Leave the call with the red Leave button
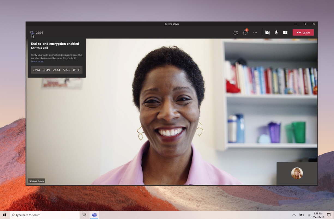Screen dimensions: 334x219 tap(303, 32)
